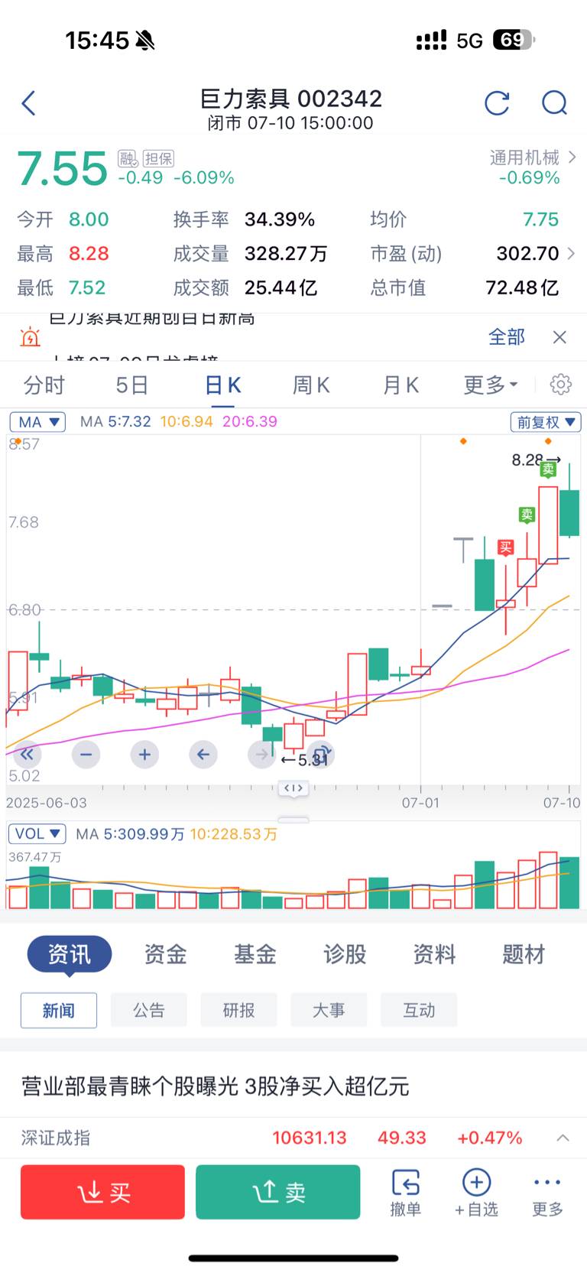Move chart left with arrow button
Image resolution: width=587 pixels, height=1273 pixels.
point(203,755)
